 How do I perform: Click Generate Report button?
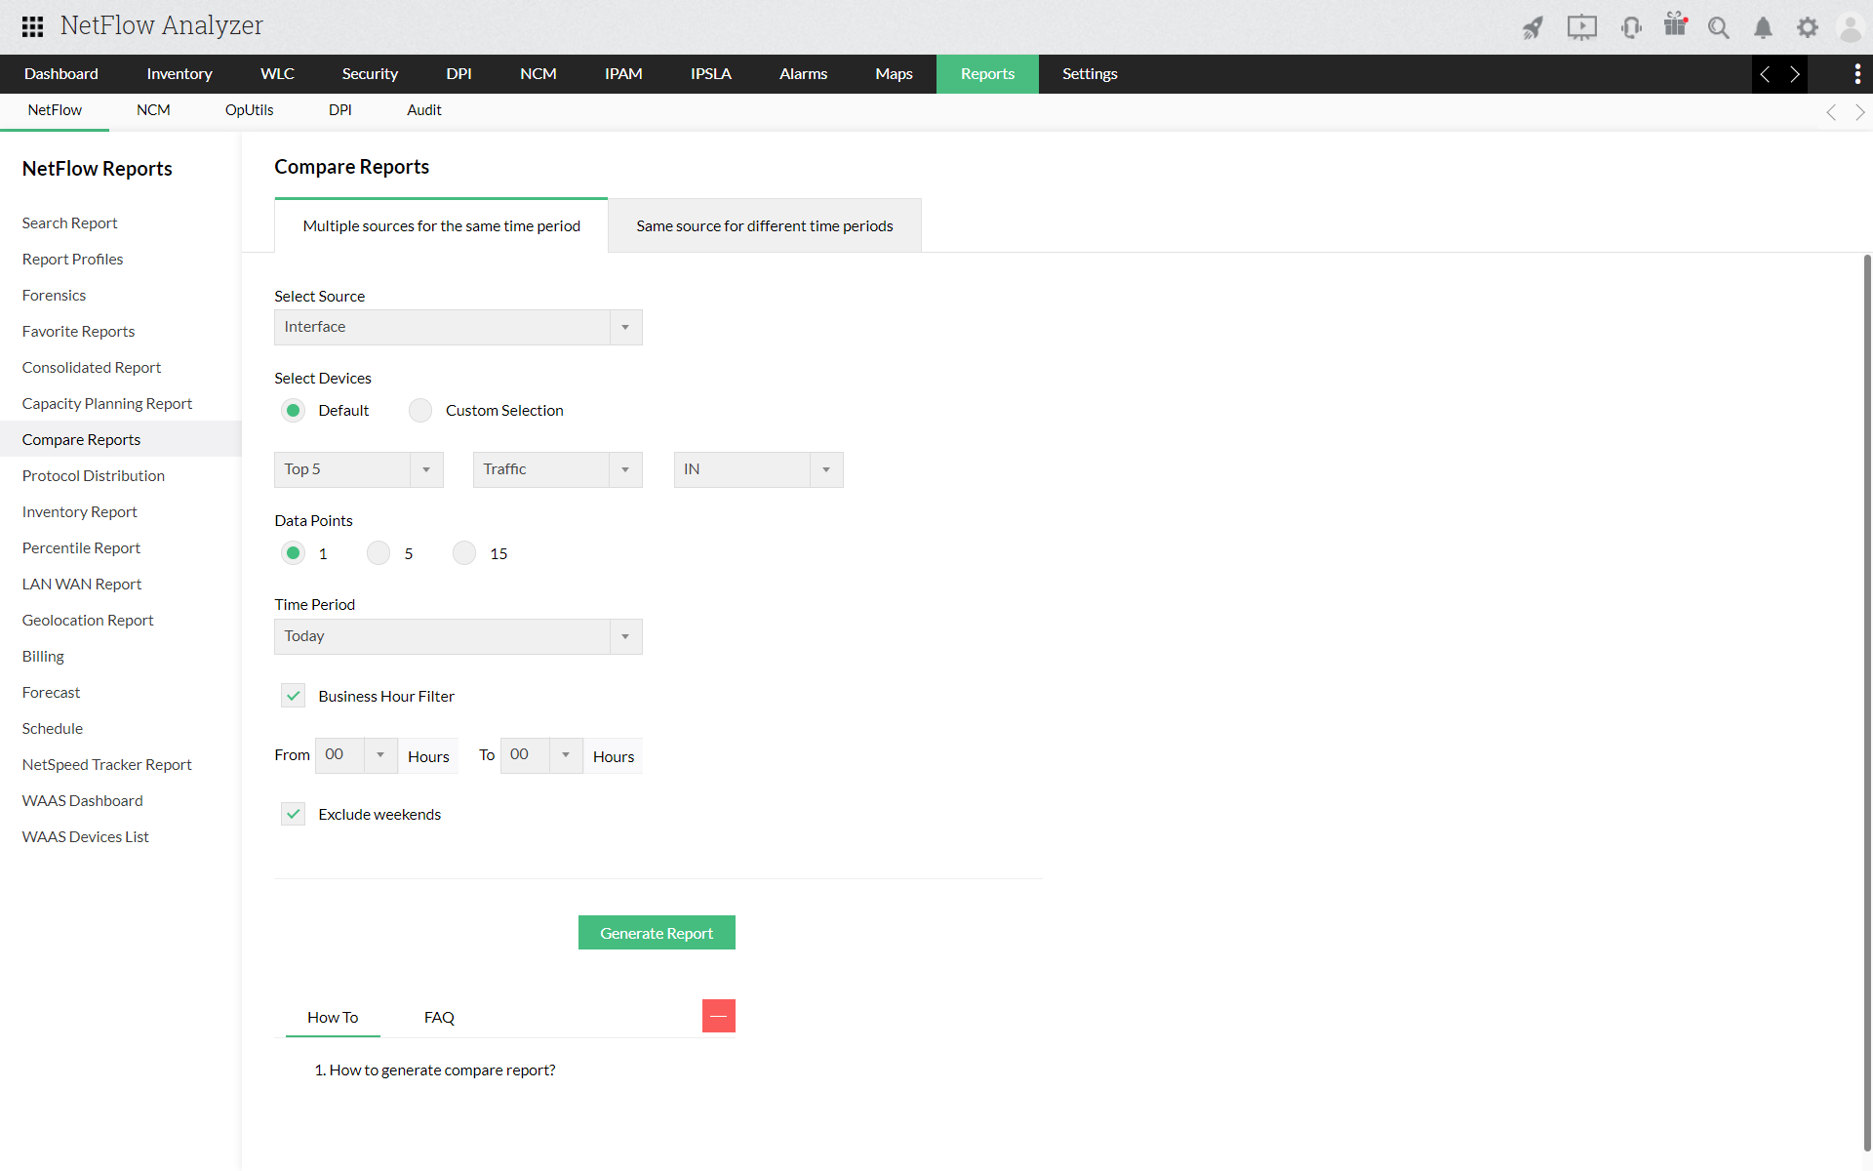657,933
